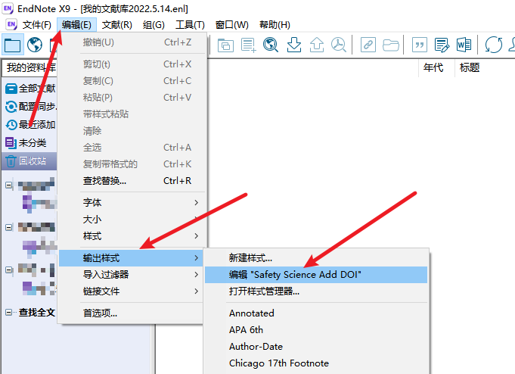This screenshot has width=515, height=374.
Task: Click the 回收站 trash icon
Action: click(11, 161)
